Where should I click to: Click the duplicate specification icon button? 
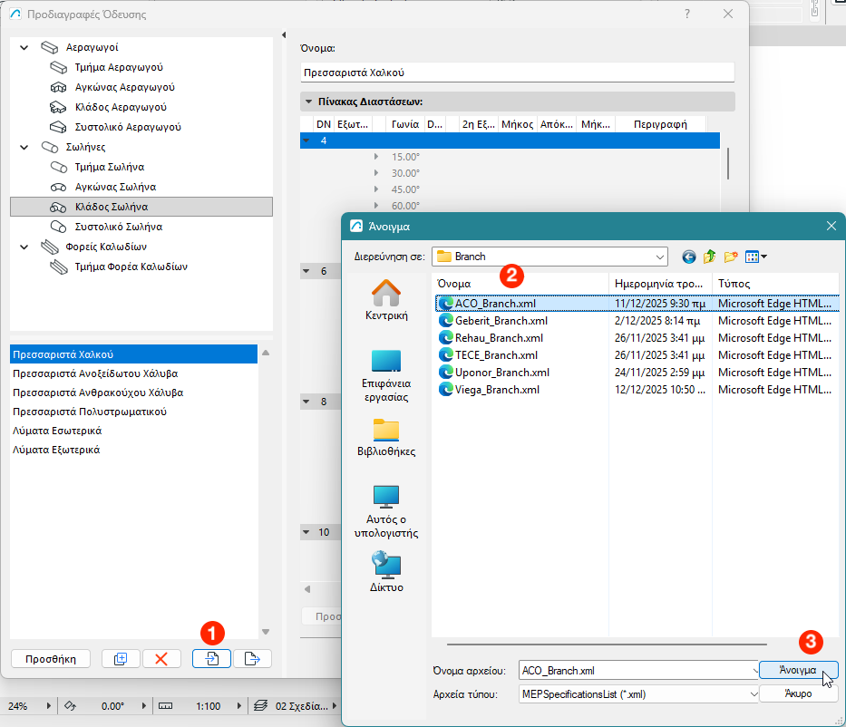tap(121, 658)
